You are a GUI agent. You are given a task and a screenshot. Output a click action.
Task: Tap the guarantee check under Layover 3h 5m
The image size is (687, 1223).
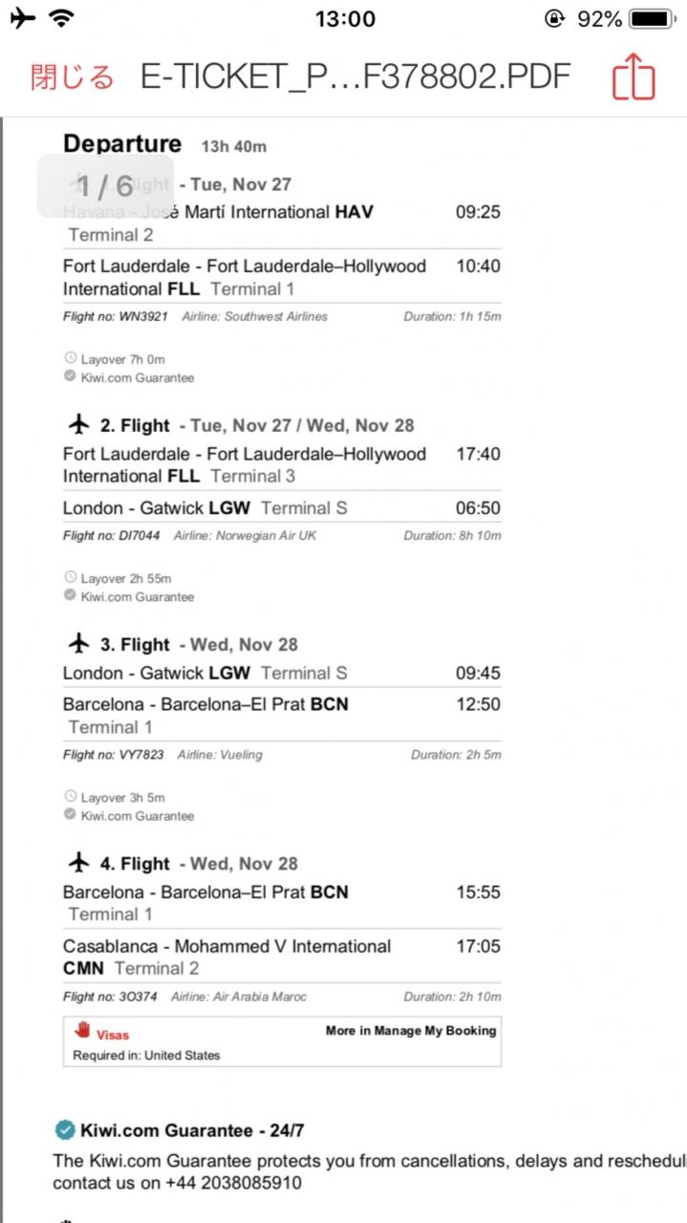tap(70, 815)
